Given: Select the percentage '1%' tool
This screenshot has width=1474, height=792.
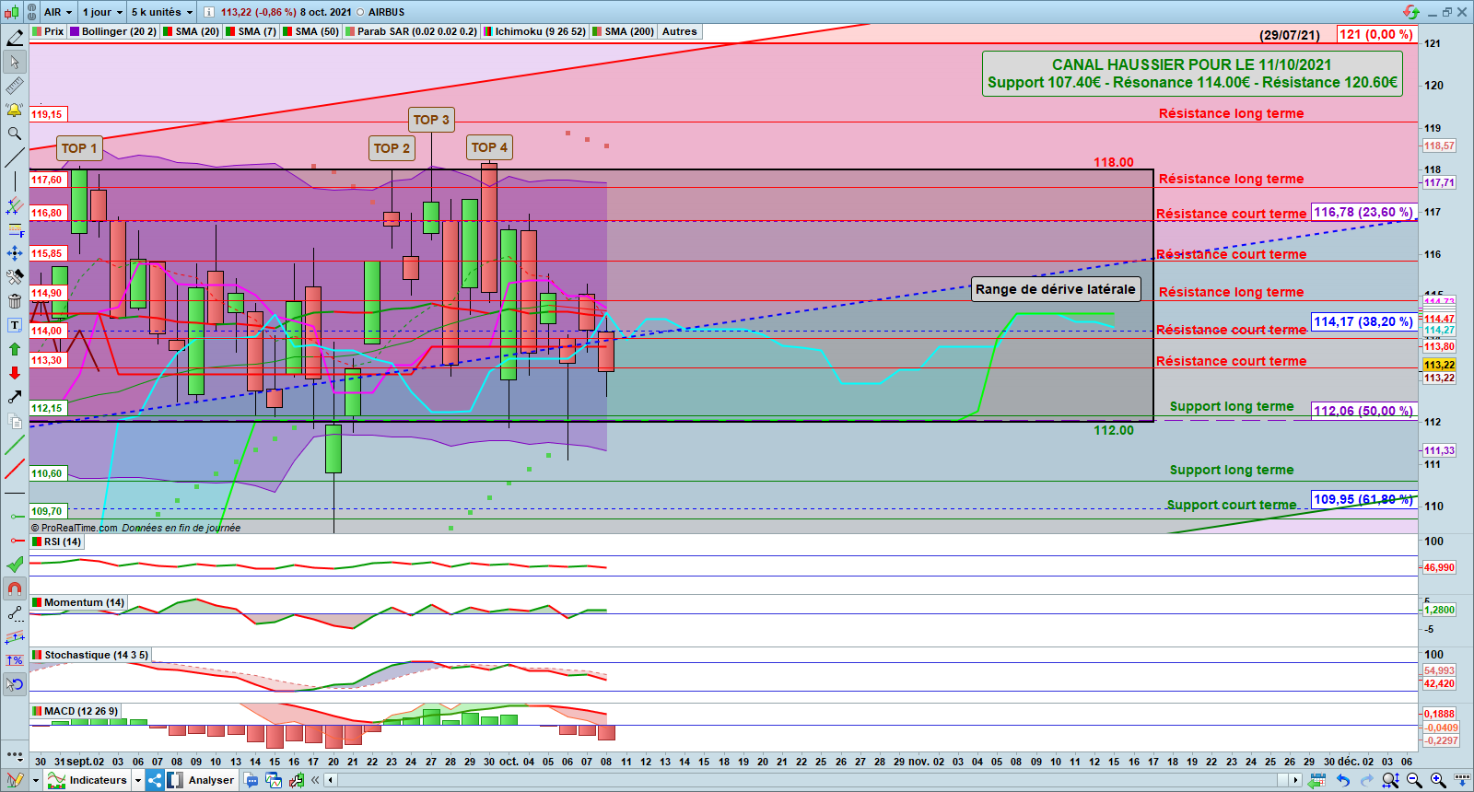Looking at the screenshot, I should tap(15, 660).
